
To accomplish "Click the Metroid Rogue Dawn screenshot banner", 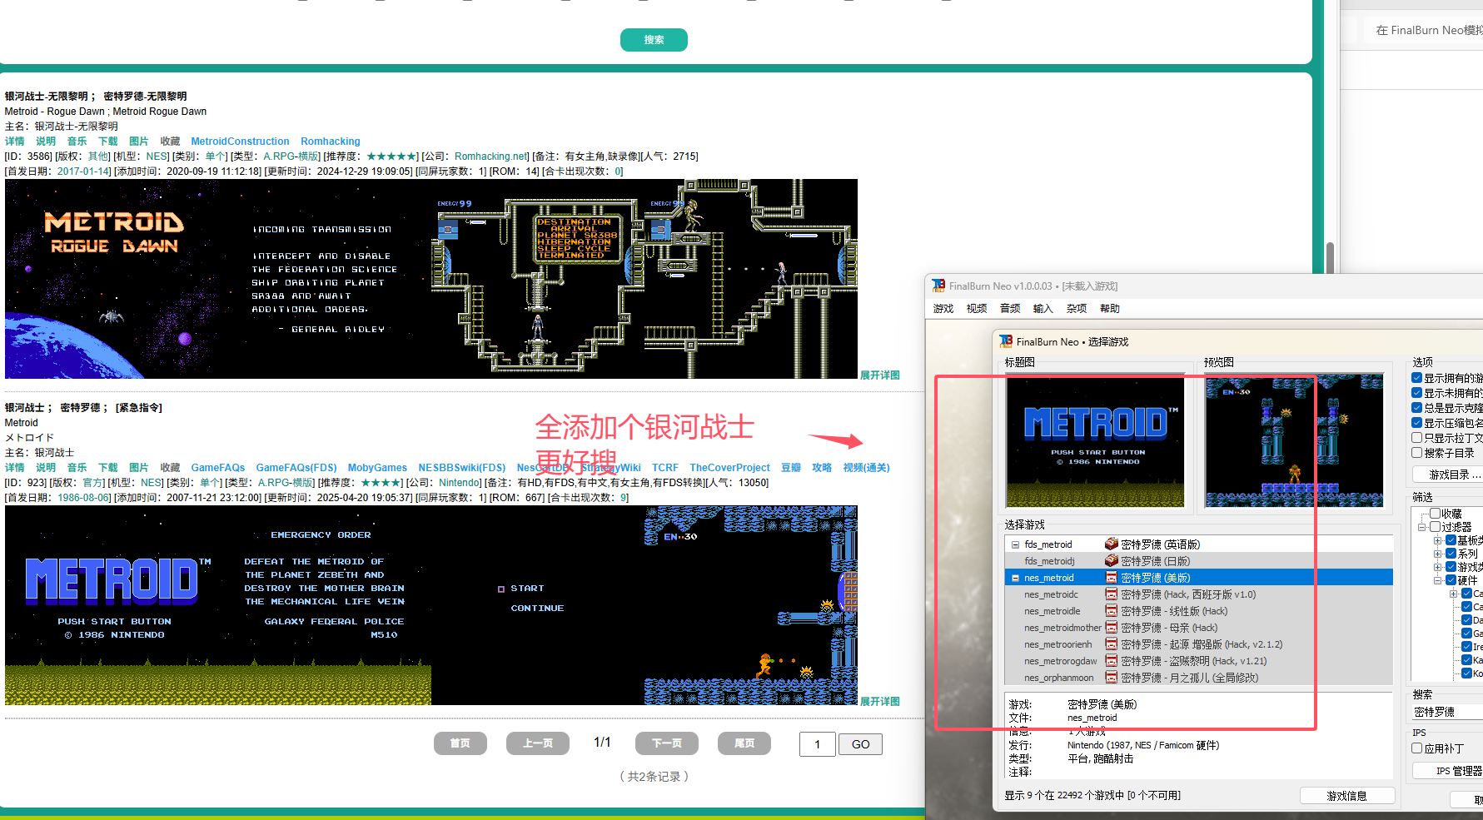I will (430, 279).
